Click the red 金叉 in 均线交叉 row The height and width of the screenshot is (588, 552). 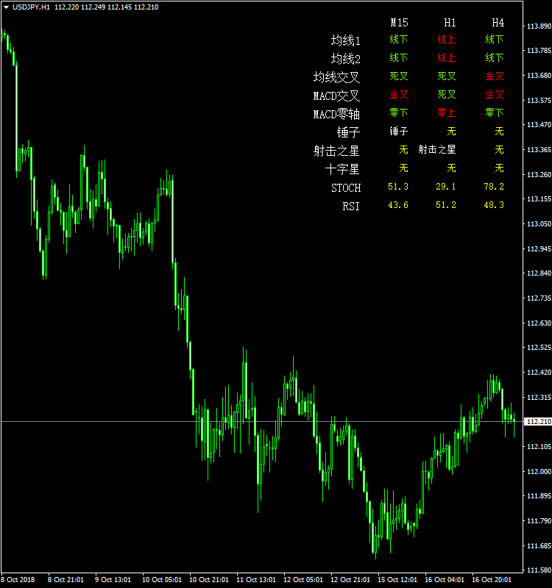(x=494, y=76)
